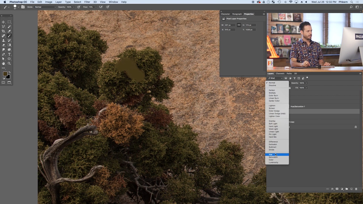This screenshot has width=363, height=204.
Task: Select the Sponge tool
Action: click(x=9, y=50)
